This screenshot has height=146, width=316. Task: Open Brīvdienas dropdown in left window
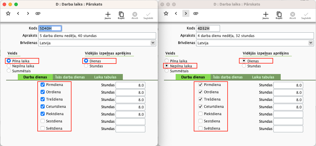(x=153, y=43)
